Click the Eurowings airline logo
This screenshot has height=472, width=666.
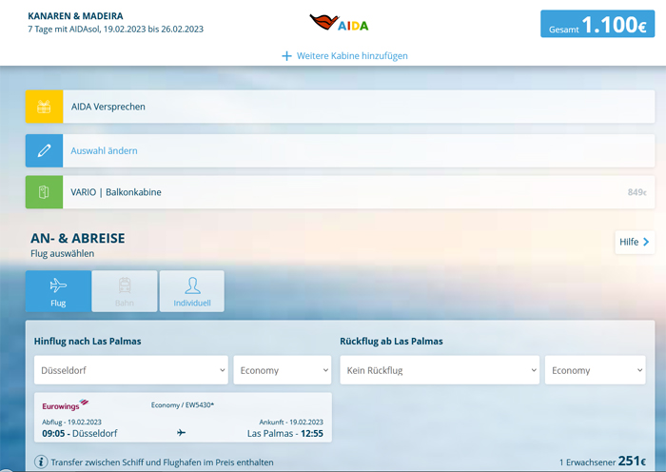pos(65,404)
